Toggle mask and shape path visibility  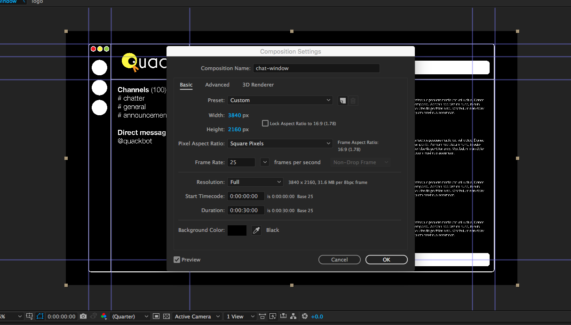(x=40, y=317)
